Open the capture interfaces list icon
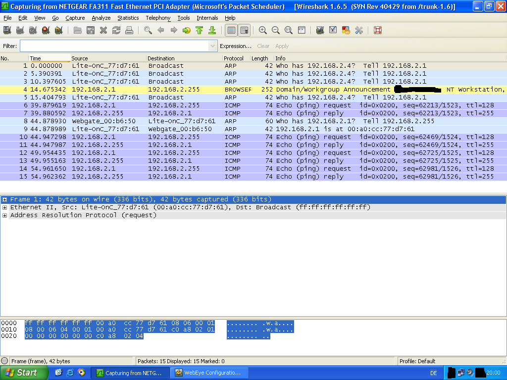 (7, 30)
